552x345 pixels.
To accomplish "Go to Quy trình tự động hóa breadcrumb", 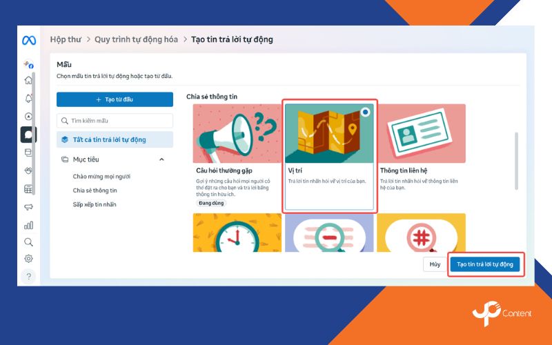I will [x=137, y=39].
